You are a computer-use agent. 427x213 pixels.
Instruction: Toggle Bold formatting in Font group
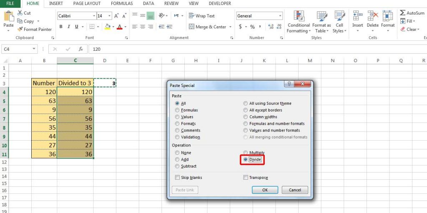[61, 27]
